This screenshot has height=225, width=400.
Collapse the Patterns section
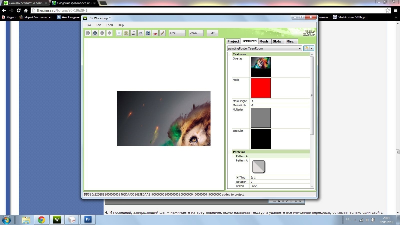click(230, 152)
